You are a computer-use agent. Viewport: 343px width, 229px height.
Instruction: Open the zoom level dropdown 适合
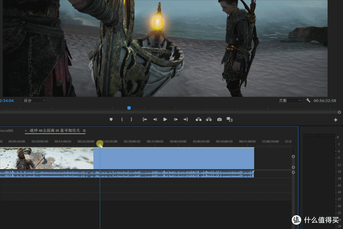tap(34, 100)
